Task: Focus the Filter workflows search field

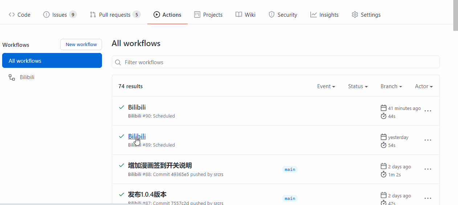Action: point(275,62)
